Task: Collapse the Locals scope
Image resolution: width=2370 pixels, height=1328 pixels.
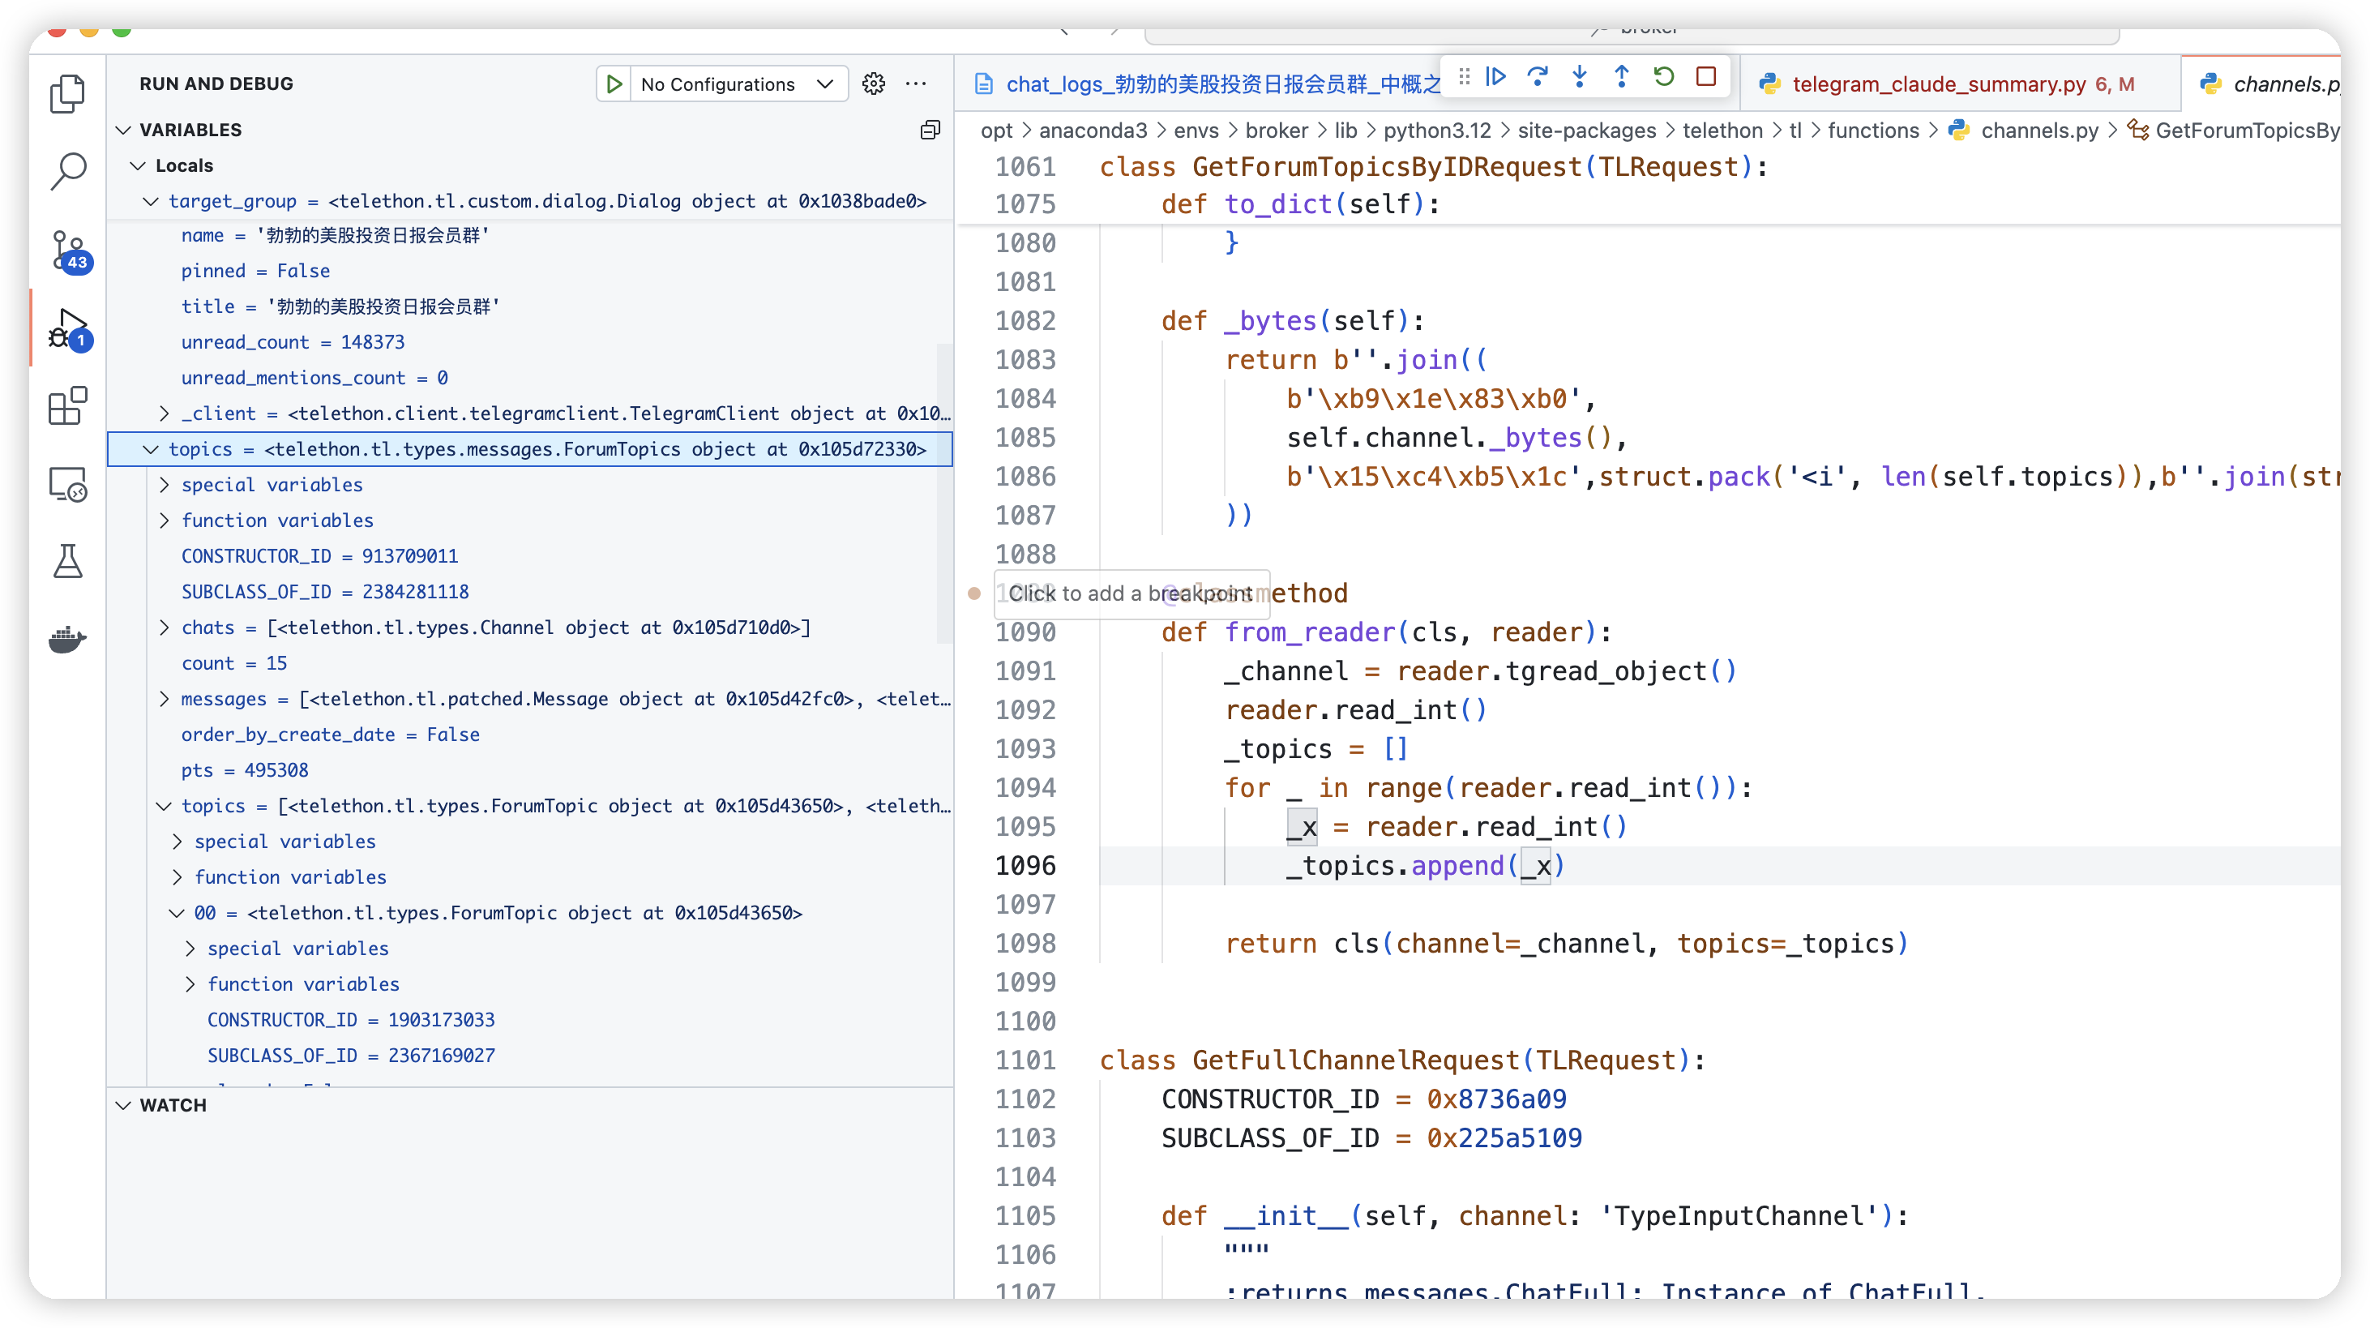Action: pos(138,165)
